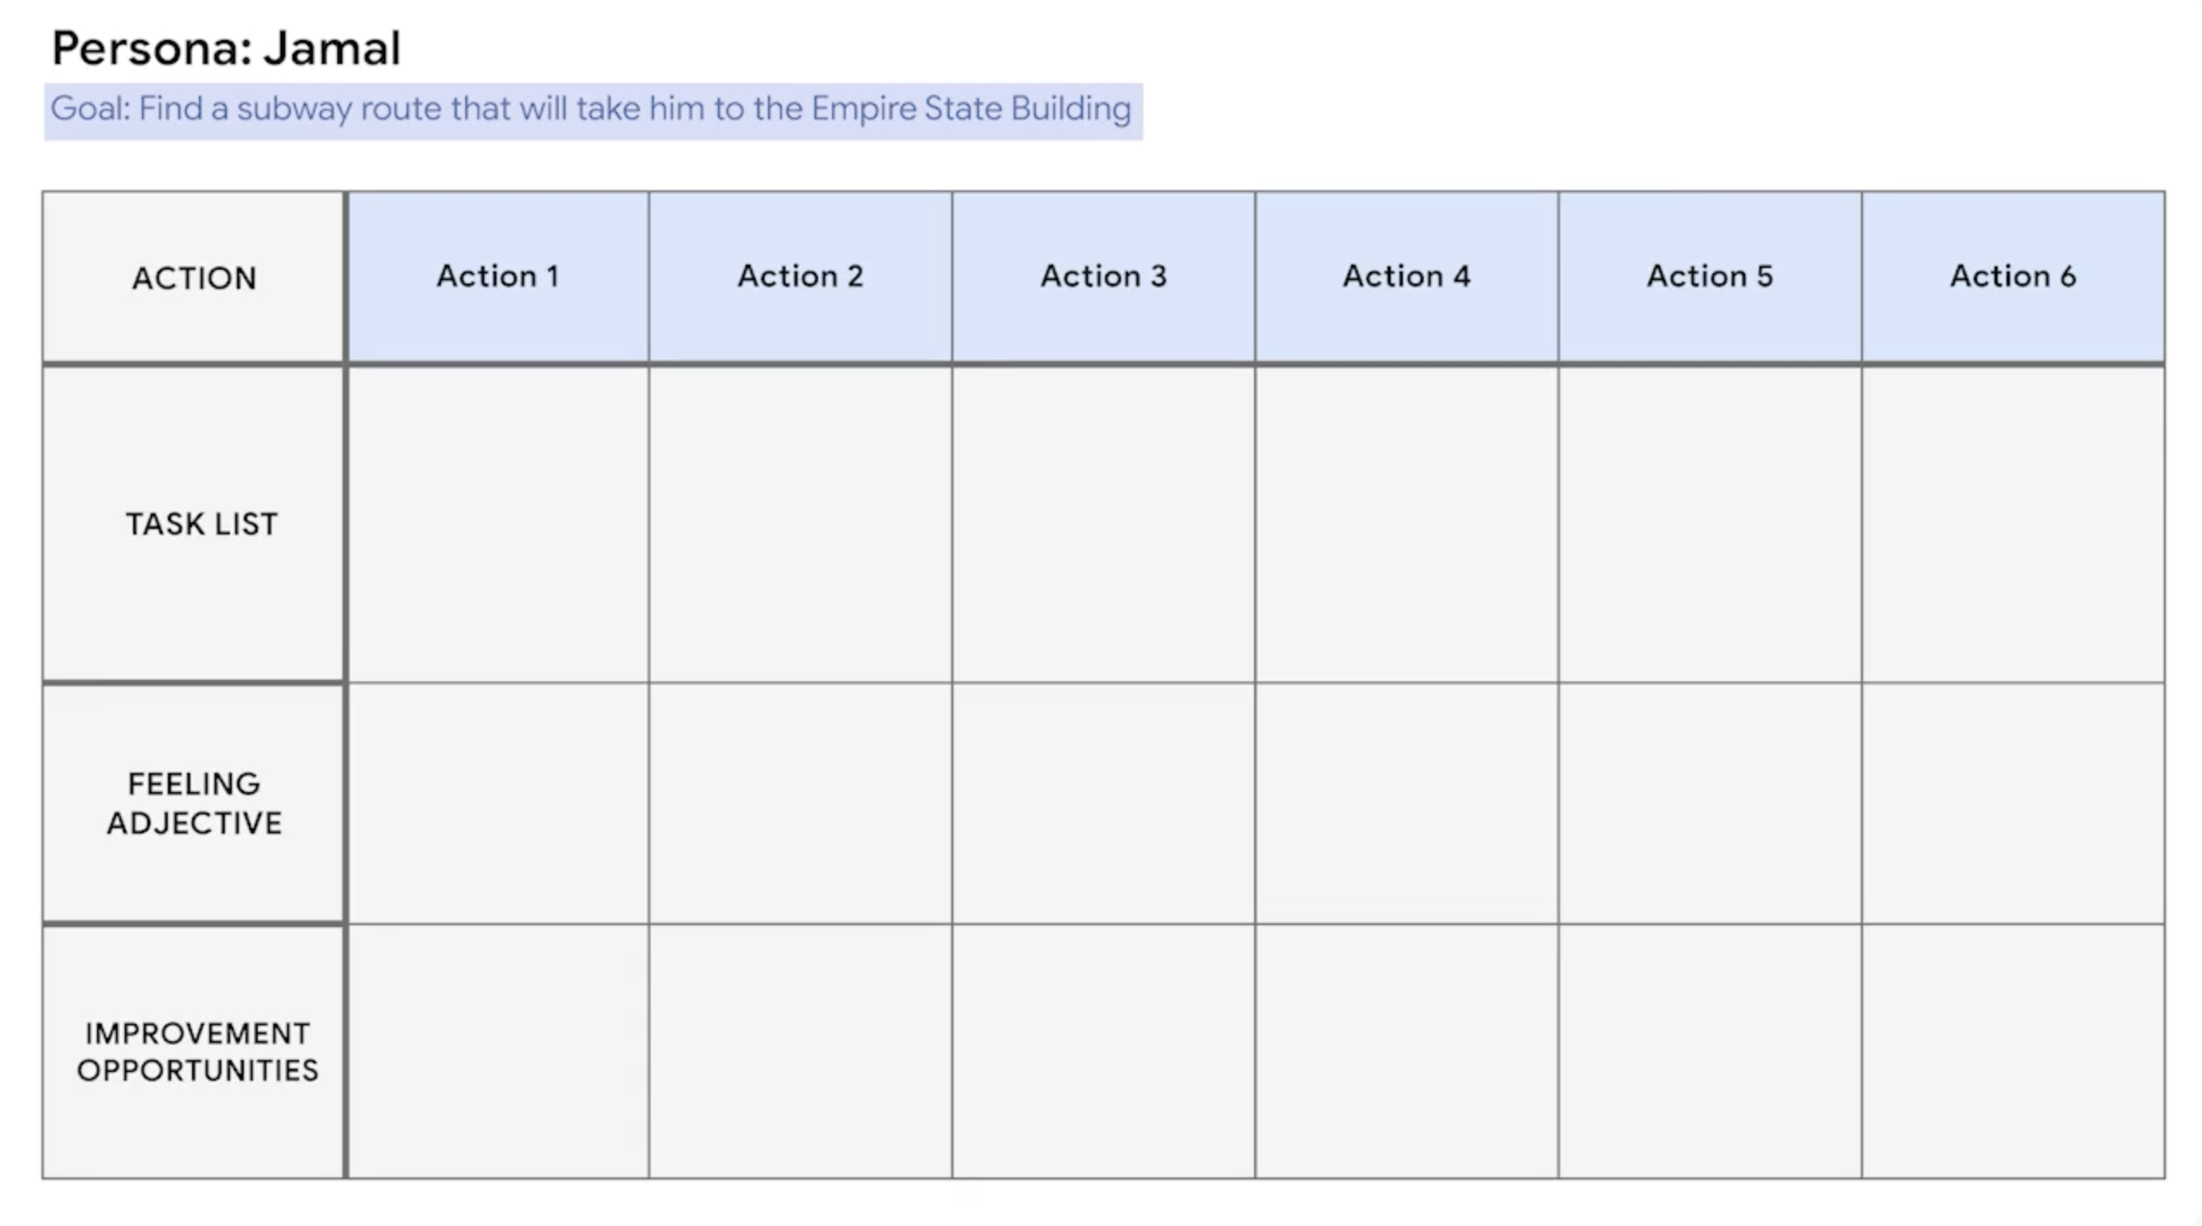Select the FEELING ADJECTIVE row label
The width and height of the screenshot is (2202, 1226).
click(x=194, y=803)
